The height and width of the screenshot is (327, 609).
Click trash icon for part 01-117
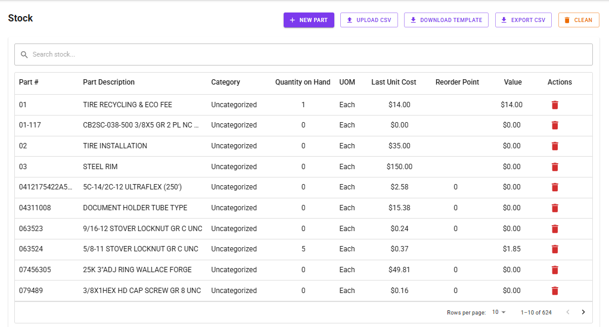(555, 125)
